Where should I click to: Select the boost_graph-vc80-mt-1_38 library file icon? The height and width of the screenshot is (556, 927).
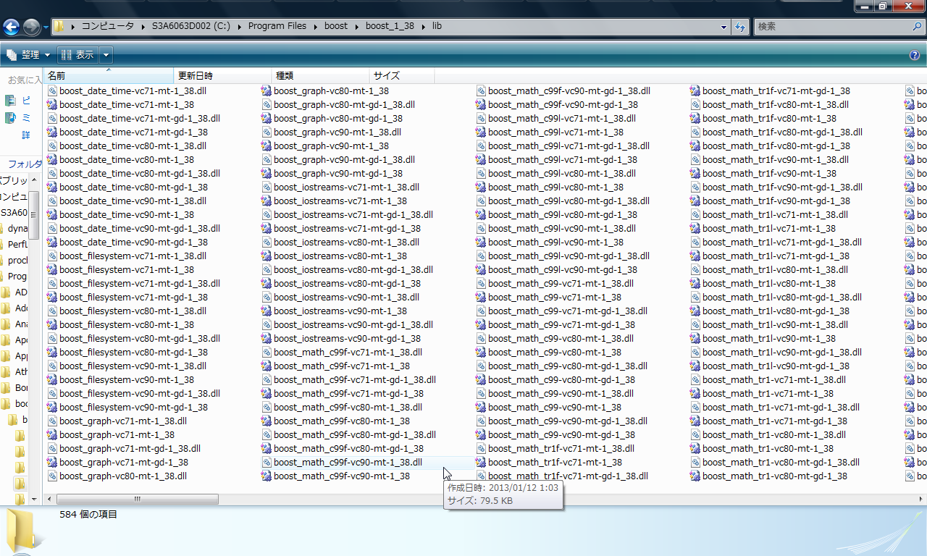coord(267,91)
